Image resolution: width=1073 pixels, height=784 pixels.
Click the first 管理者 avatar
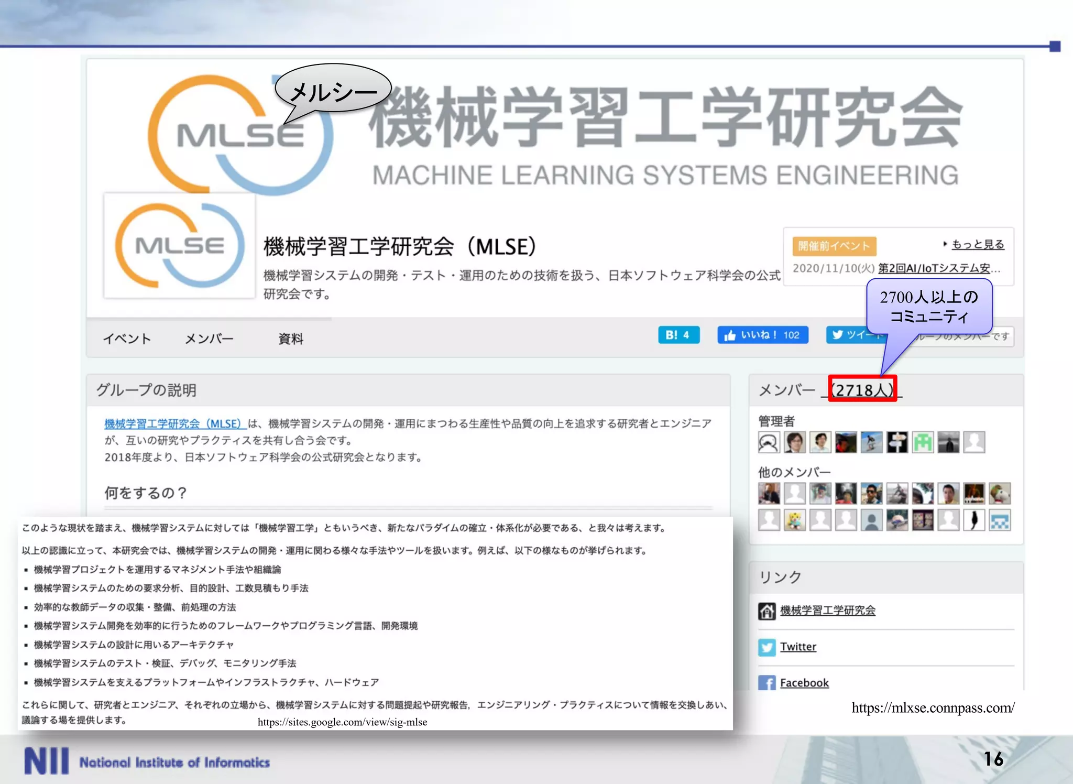tap(769, 442)
